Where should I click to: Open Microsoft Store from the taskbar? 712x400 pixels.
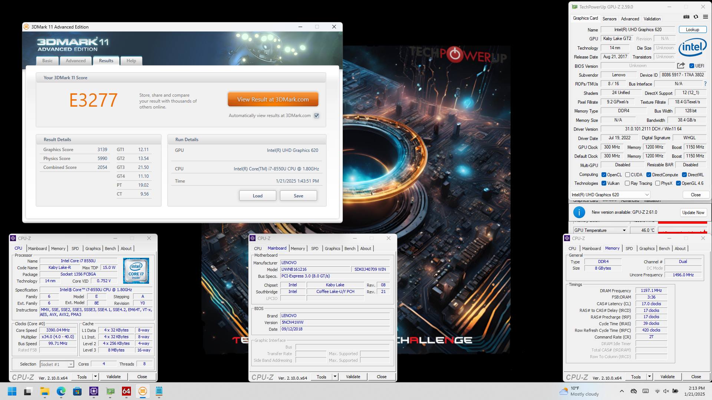tap(77, 391)
